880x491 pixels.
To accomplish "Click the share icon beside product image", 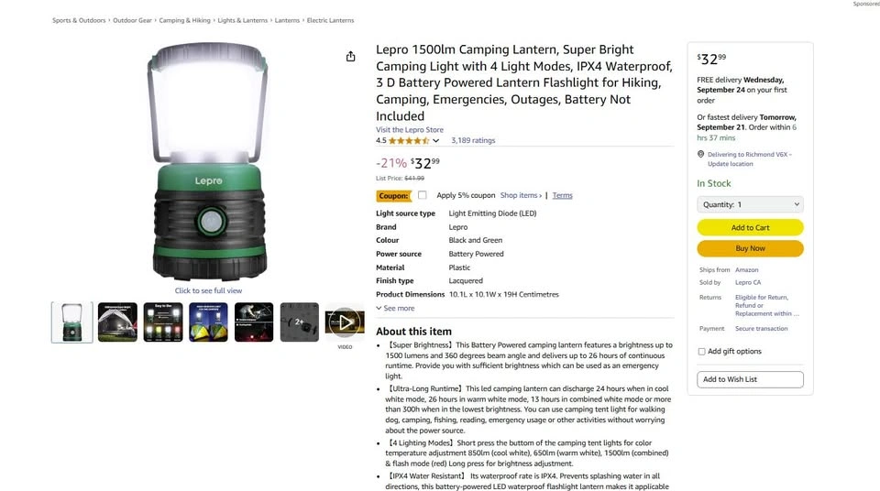I will 350,56.
